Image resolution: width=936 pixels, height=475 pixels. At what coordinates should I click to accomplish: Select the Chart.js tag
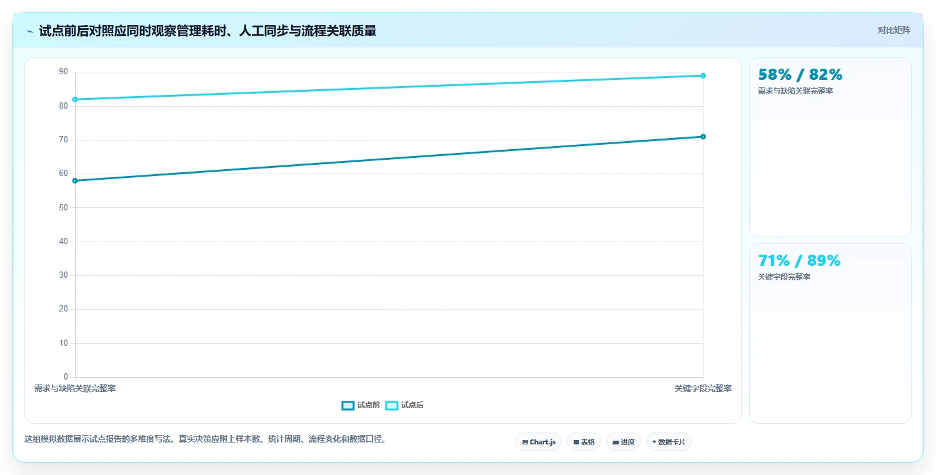[539, 442]
